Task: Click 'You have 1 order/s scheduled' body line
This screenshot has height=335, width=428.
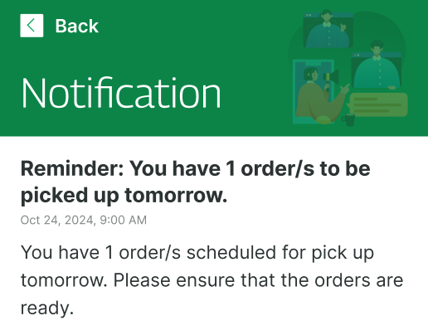Action: [148, 253]
